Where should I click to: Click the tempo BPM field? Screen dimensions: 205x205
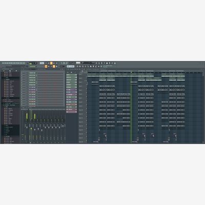[x=42, y=63]
